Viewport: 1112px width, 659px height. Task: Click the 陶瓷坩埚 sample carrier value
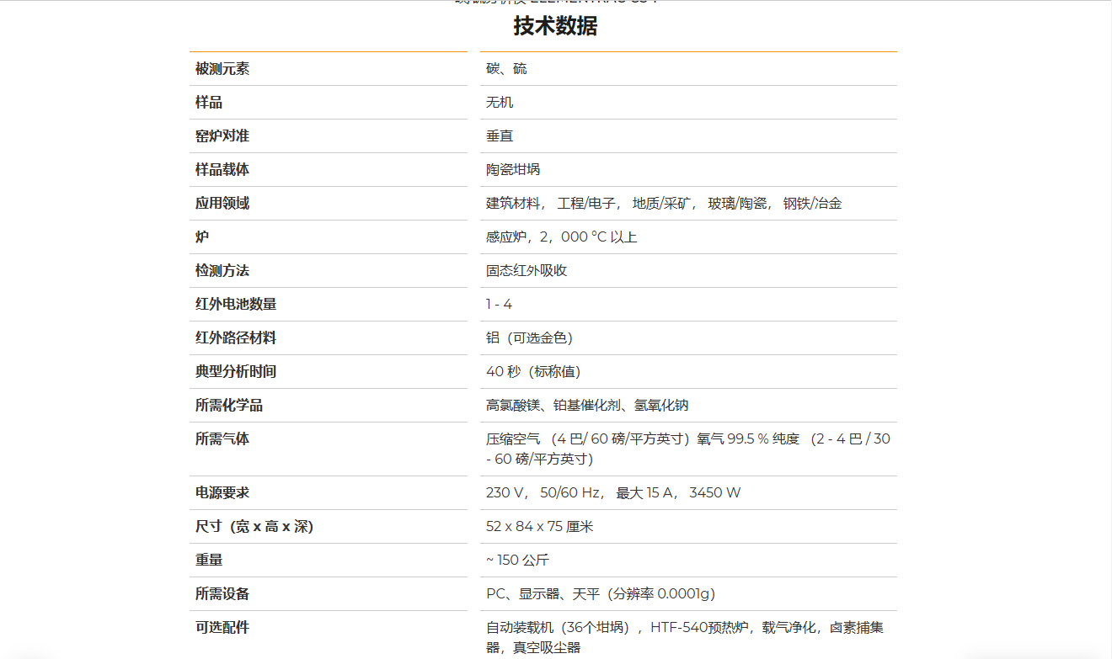(x=513, y=170)
